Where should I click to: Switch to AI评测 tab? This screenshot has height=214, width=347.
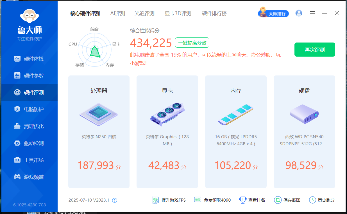[x=117, y=14]
